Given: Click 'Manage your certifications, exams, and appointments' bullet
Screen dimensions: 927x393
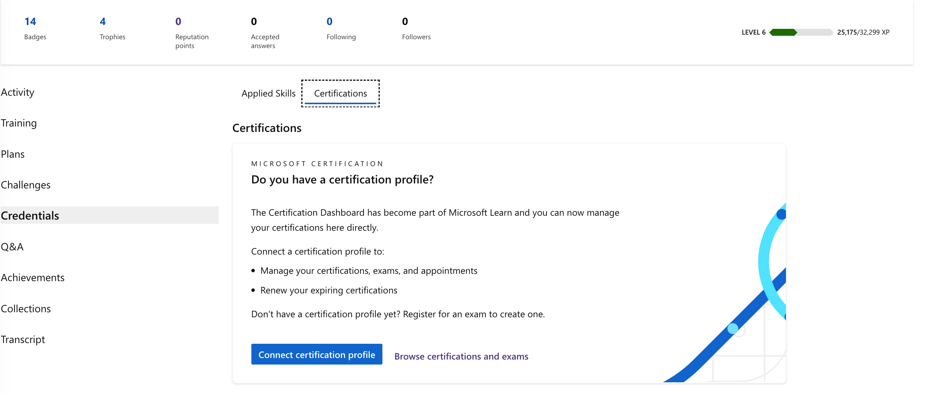Looking at the screenshot, I should coord(369,271).
